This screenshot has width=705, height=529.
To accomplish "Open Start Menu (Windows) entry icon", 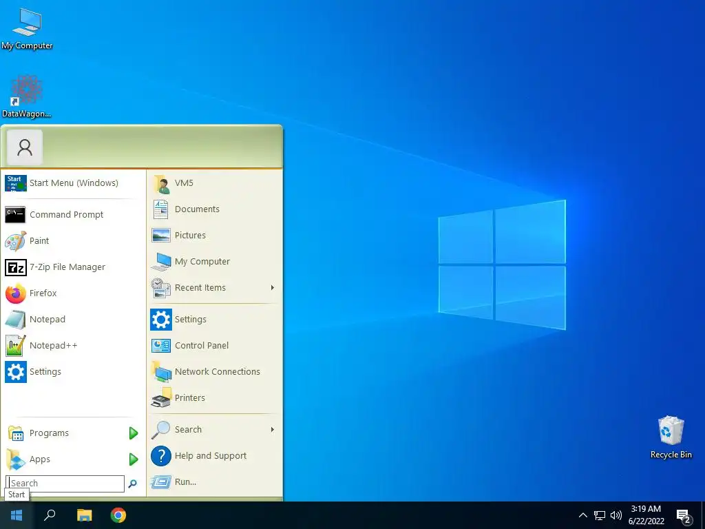I will tap(16, 183).
